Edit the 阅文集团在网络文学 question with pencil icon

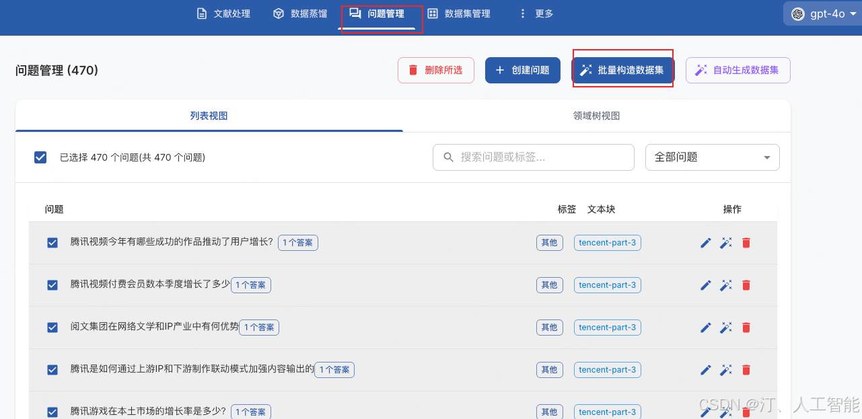(706, 328)
